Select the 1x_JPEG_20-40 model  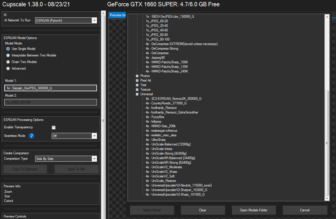point(157,26)
